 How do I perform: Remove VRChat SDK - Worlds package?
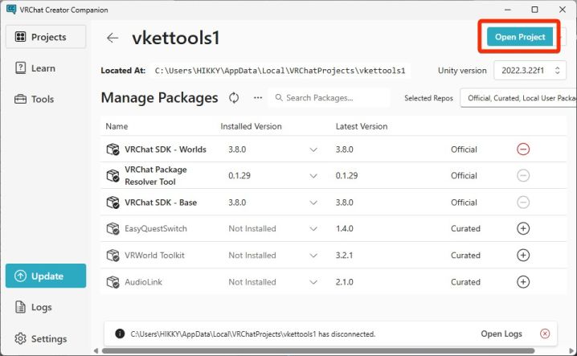coord(523,149)
